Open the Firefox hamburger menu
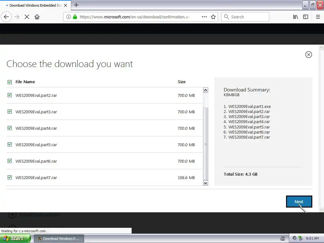This screenshot has height=243, width=324. click(318, 17)
